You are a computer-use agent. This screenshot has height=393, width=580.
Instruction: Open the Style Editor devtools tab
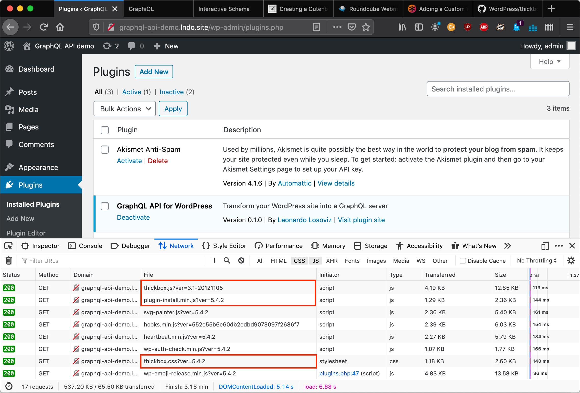point(224,246)
